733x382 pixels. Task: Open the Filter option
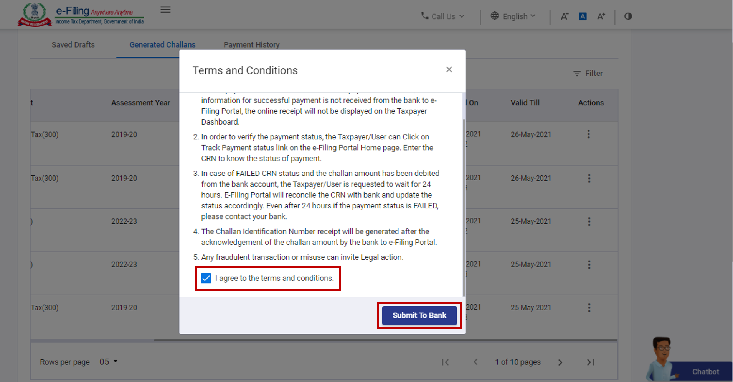588,74
